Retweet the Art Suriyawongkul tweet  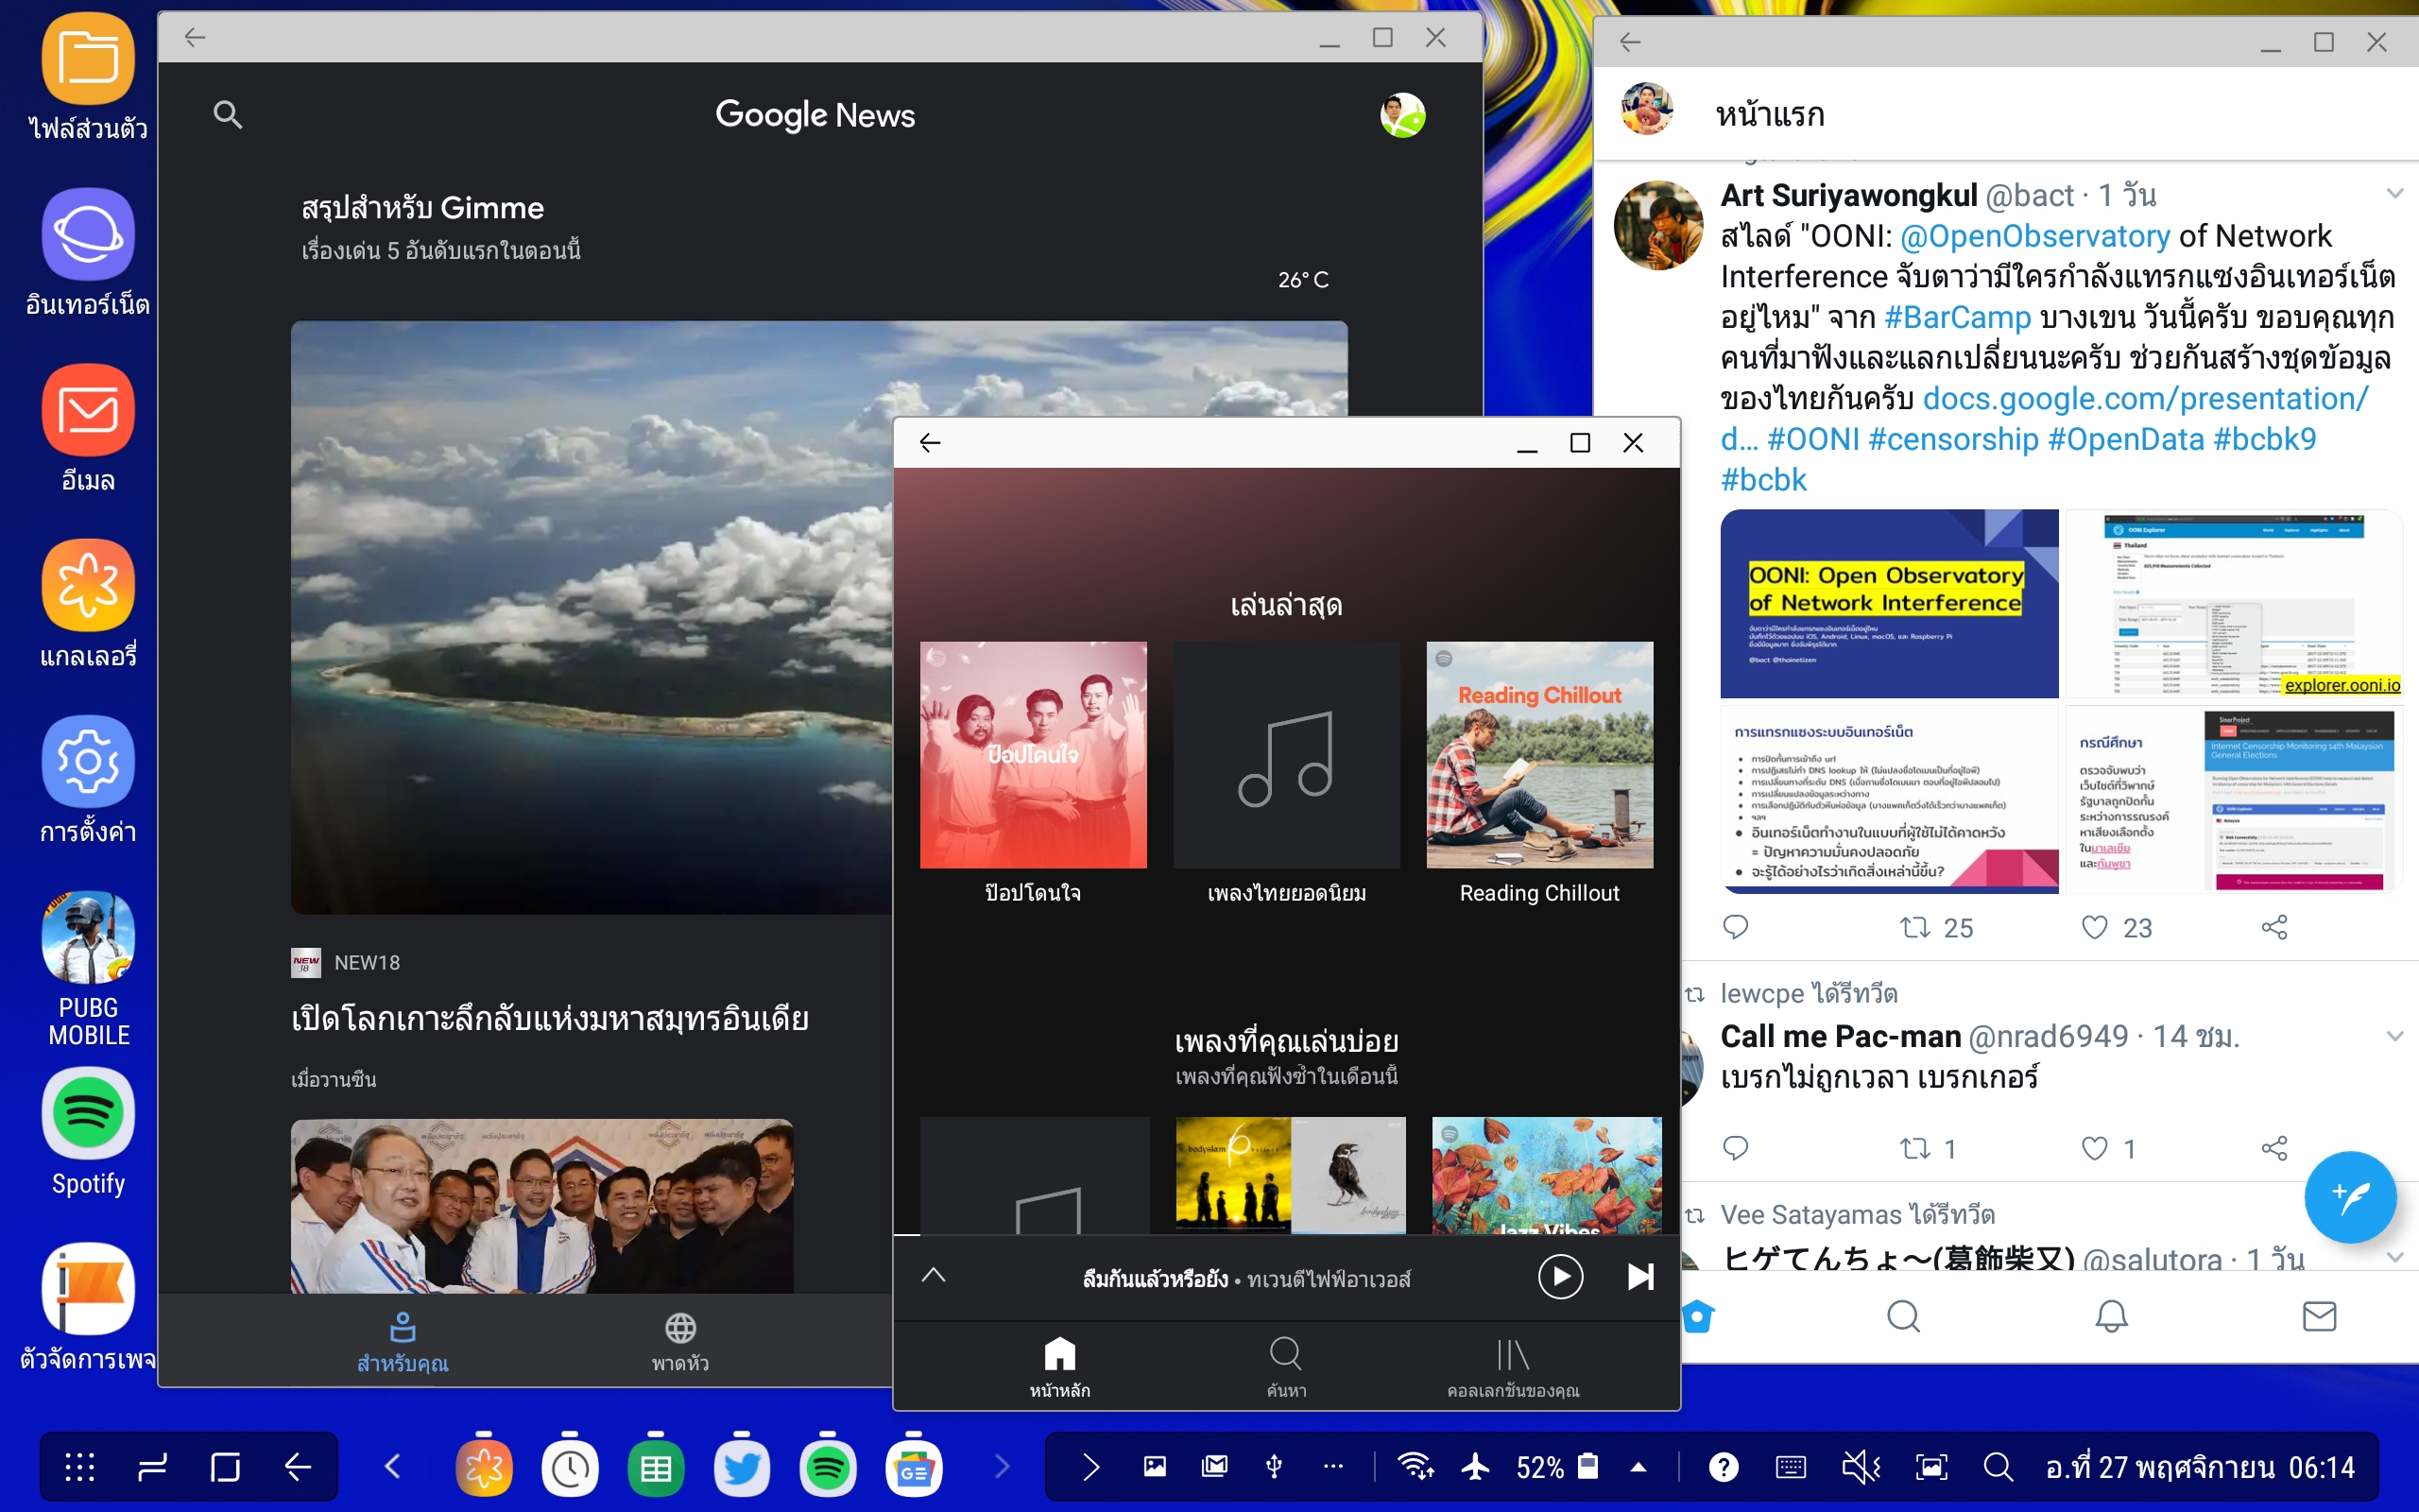click(x=1915, y=928)
